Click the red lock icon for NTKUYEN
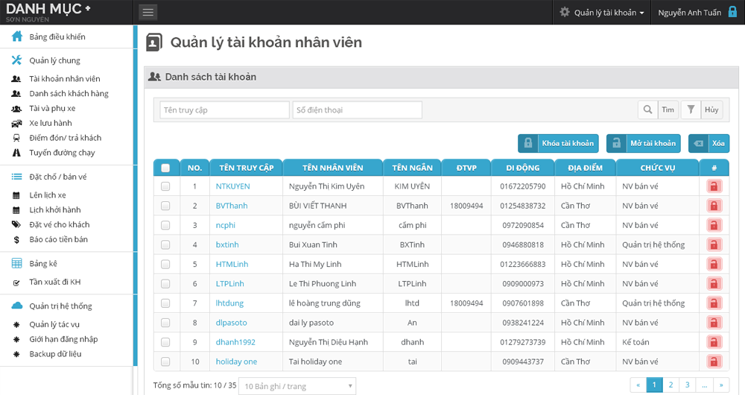 [x=714, y=186]
